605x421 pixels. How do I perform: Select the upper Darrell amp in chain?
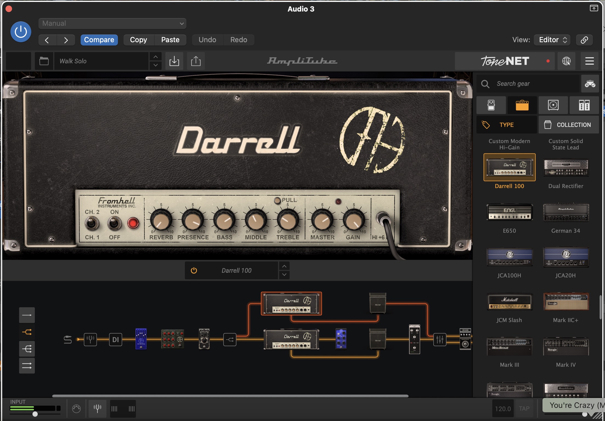click(291, 303)
